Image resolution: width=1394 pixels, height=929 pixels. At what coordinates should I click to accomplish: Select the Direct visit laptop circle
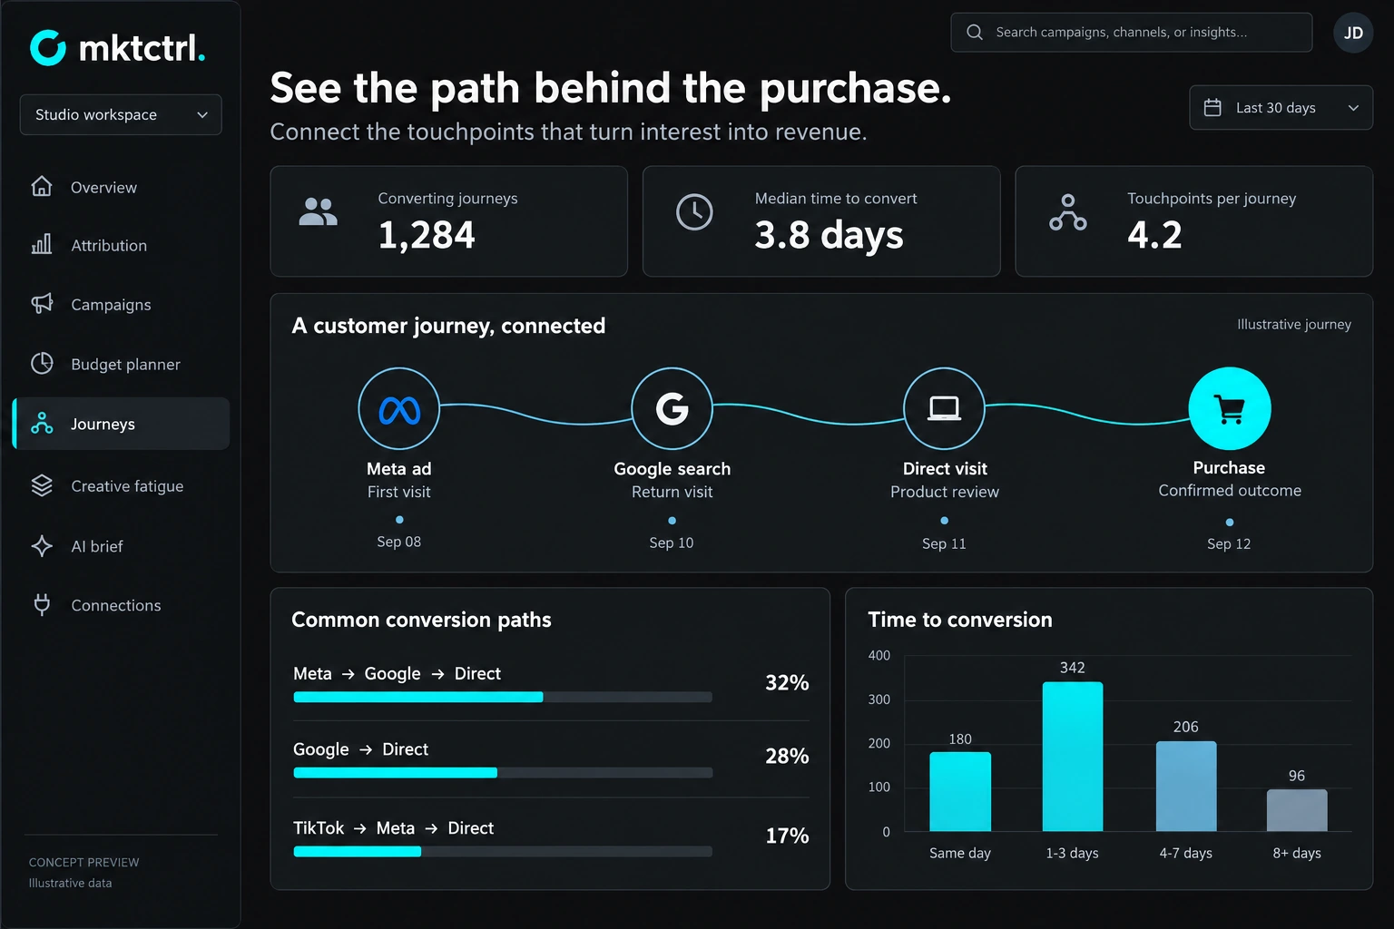click(x=944, y=408)
